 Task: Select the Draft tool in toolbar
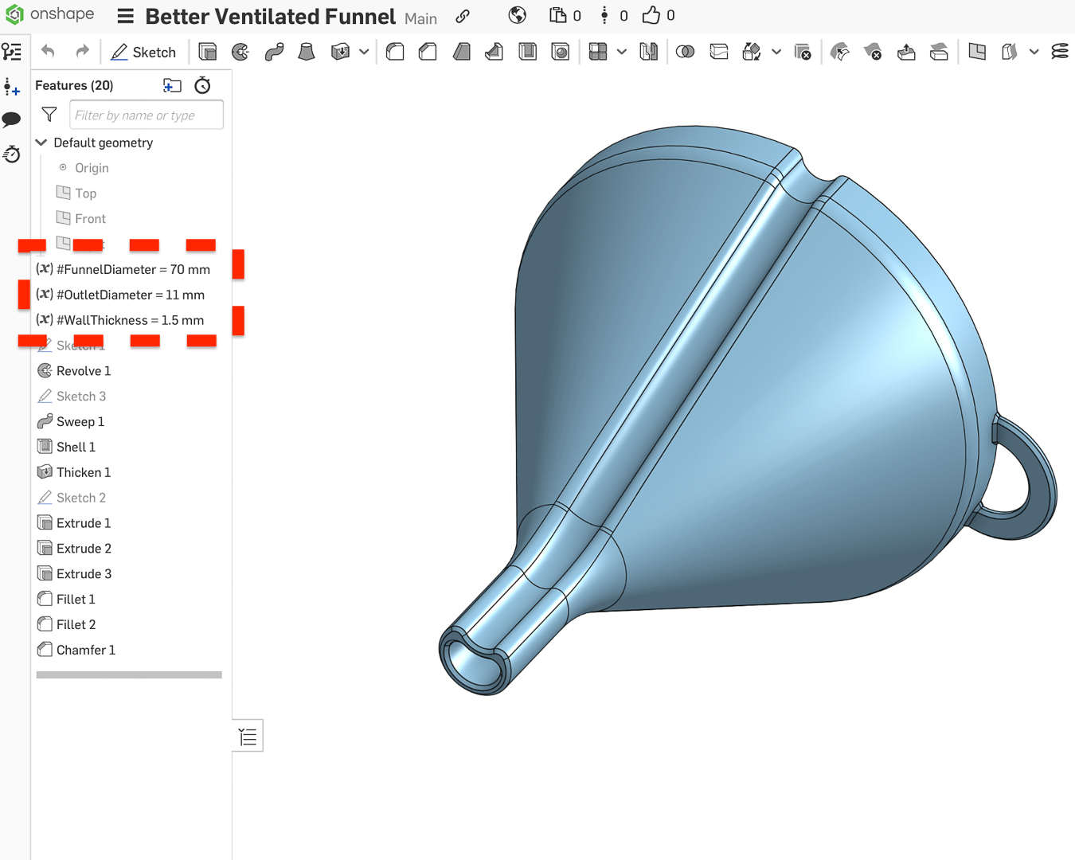pyautogui.click(x=461, y=52)
